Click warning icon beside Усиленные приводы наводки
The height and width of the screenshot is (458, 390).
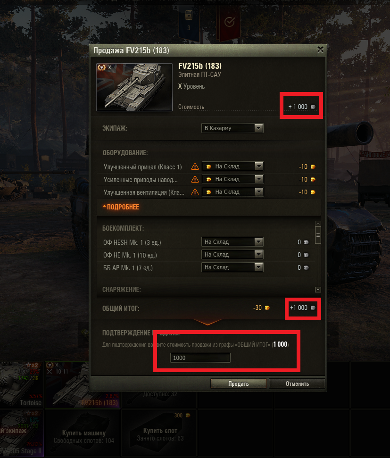pyautogui.click(x=195, y=179)
